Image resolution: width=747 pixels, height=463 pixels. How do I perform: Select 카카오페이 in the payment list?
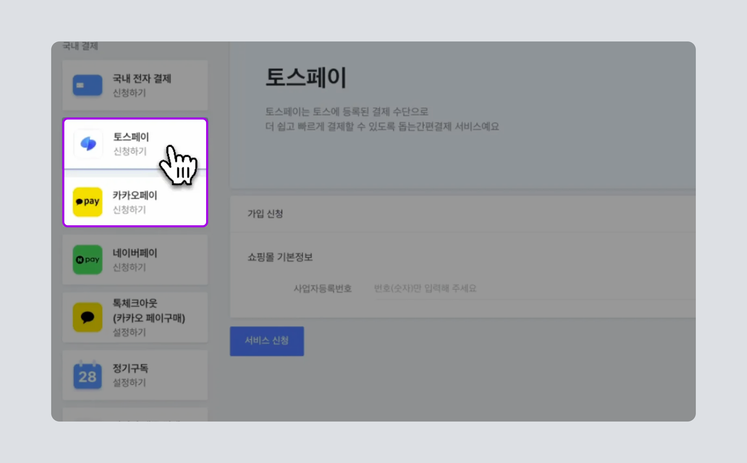tap(135, 202)
